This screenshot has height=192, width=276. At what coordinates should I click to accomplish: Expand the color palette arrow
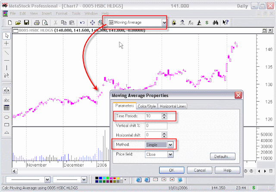(x=125, y=180)
